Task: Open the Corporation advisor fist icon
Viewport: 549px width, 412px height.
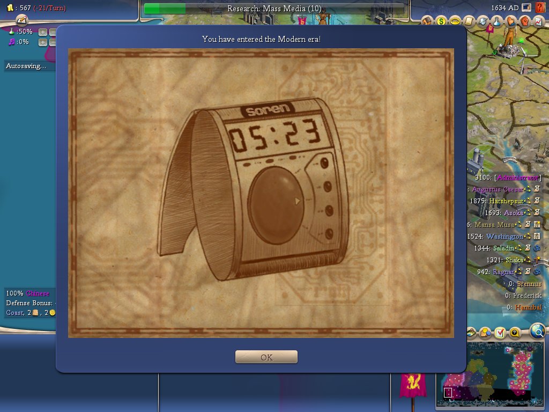Action: 525,21
